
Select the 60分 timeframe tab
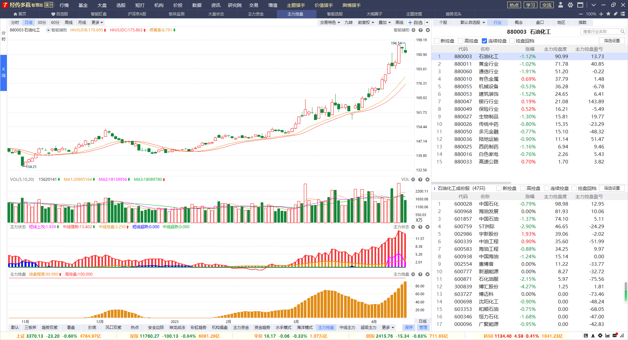55,23
